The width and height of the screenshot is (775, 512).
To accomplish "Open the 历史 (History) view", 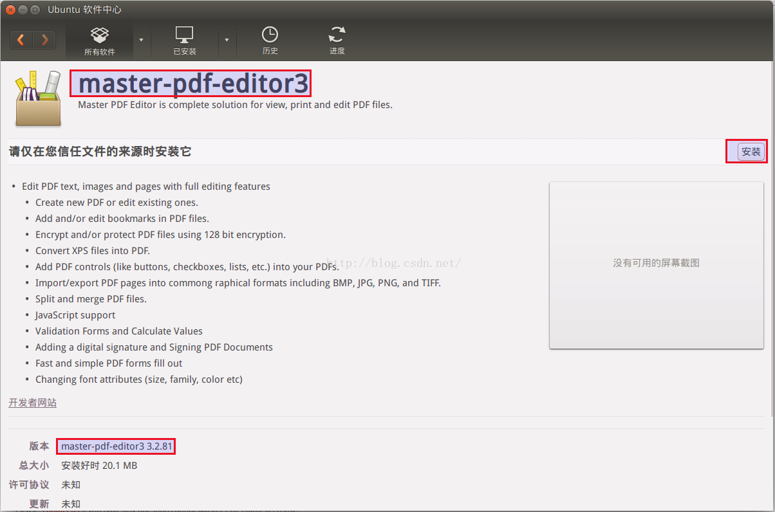I will pyautogui.click(x=270, y=41).
